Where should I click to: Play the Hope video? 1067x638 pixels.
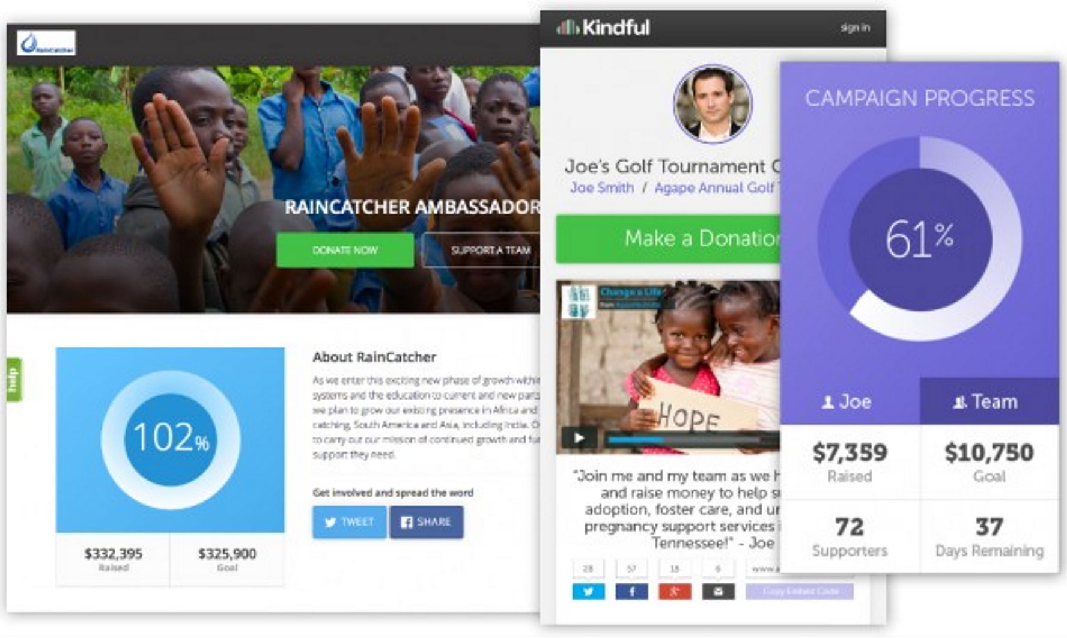coord(579,438)
